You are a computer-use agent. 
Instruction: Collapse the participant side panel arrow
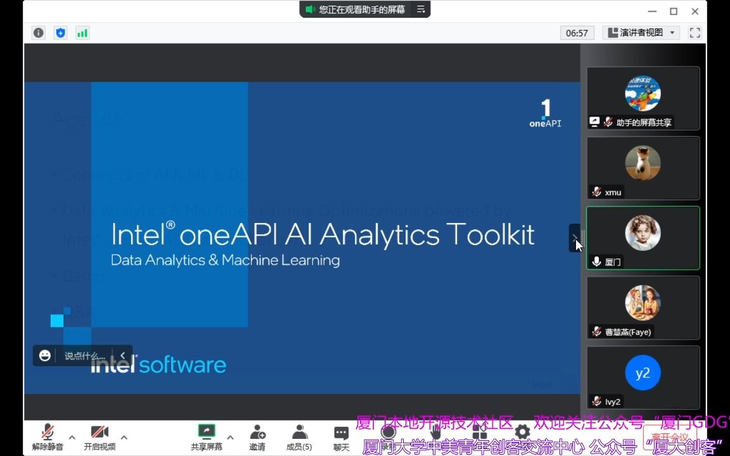(575, 237)
